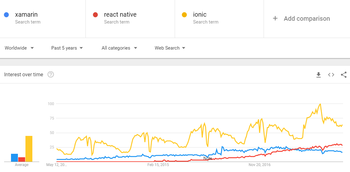This screenshot has width=350, height=172.
Task: Edit the xamarin search term
Action: [x=26, y=14]
